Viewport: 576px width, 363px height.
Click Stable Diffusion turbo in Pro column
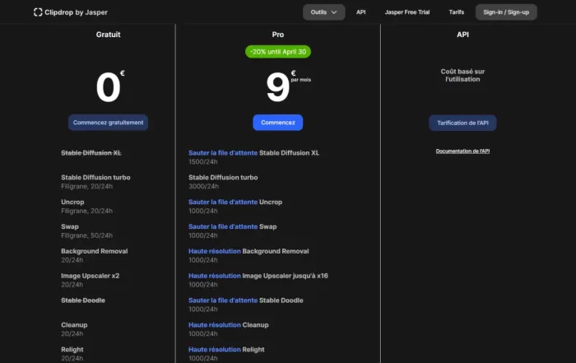click(223, 178)
